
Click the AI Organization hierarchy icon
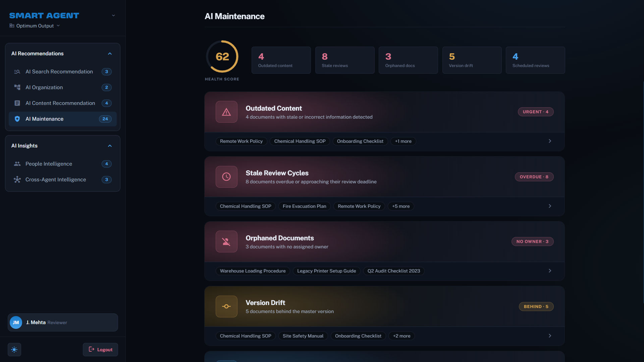coord(17,87)
